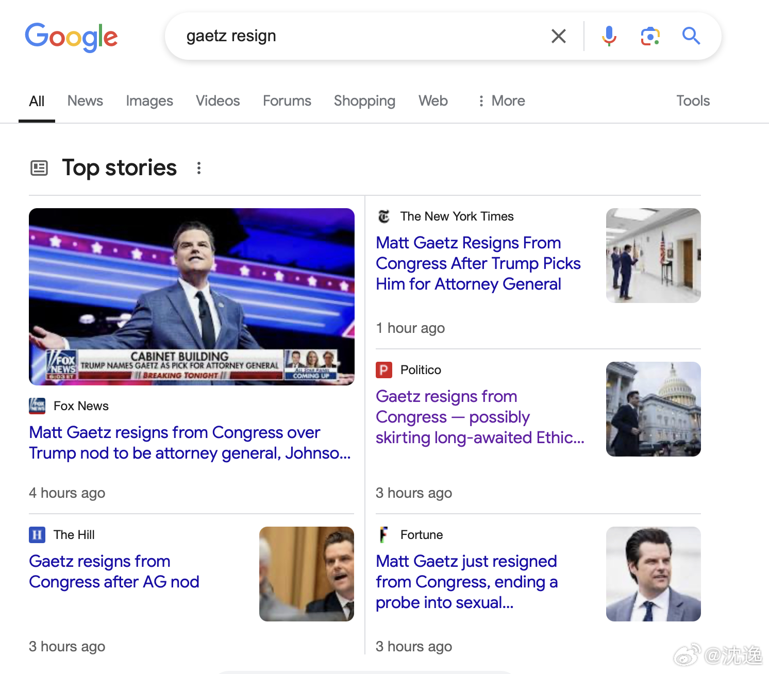Start voice search with microphone icon

tap(609, 36)
